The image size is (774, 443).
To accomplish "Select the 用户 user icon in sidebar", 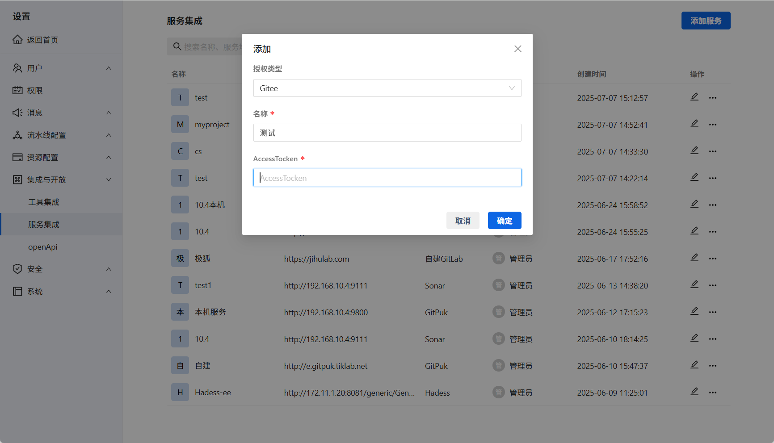I will point(17,68).
